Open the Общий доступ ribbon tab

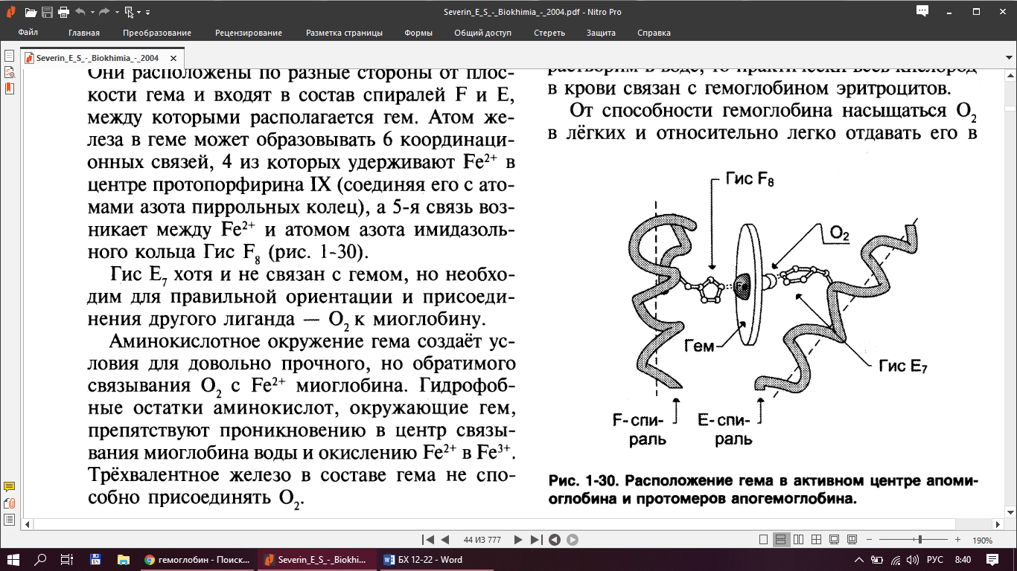click(483, 33)
